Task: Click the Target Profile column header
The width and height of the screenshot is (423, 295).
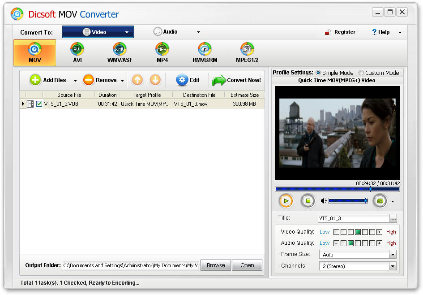Action: (146, 95)
